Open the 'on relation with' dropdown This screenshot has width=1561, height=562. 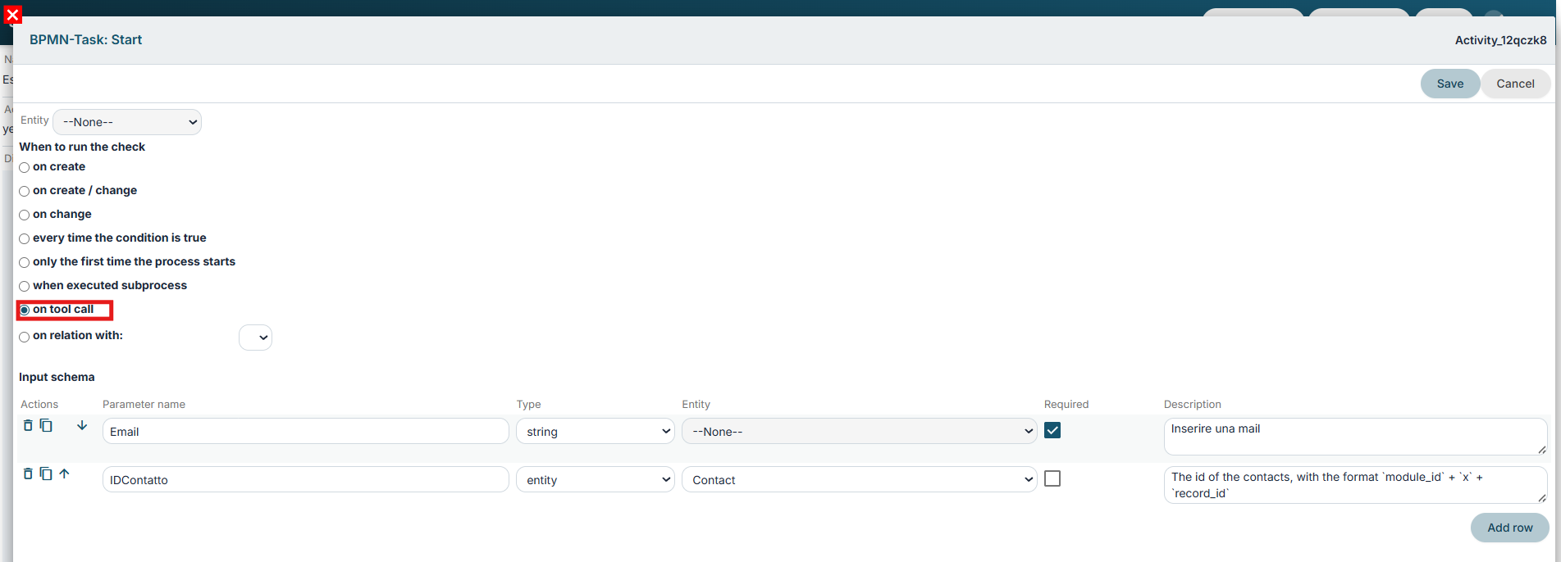pos(255,338)
